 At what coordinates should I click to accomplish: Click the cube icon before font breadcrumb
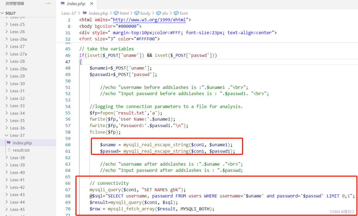(176, 13)
